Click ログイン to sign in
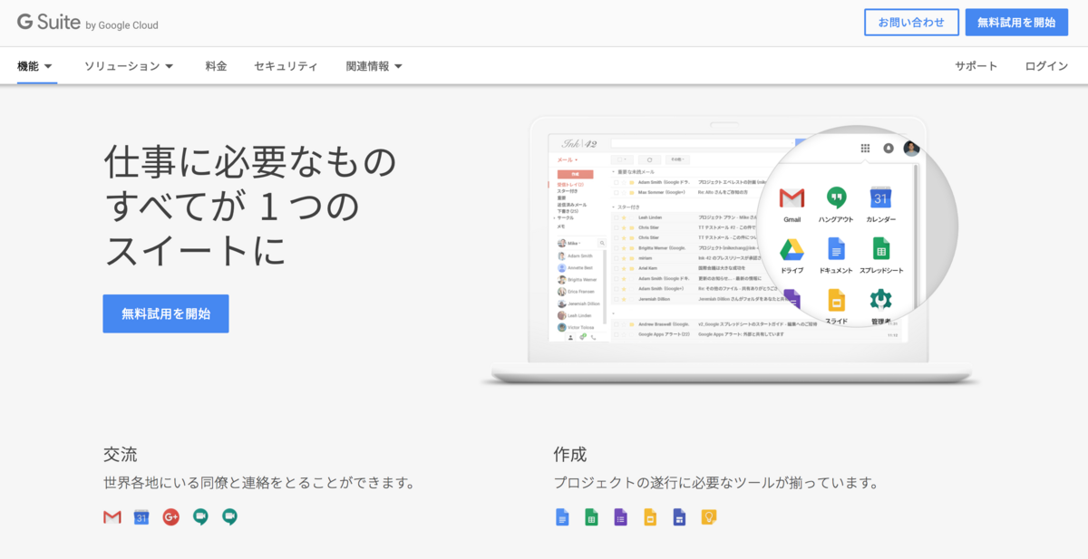 point(1046,66)
